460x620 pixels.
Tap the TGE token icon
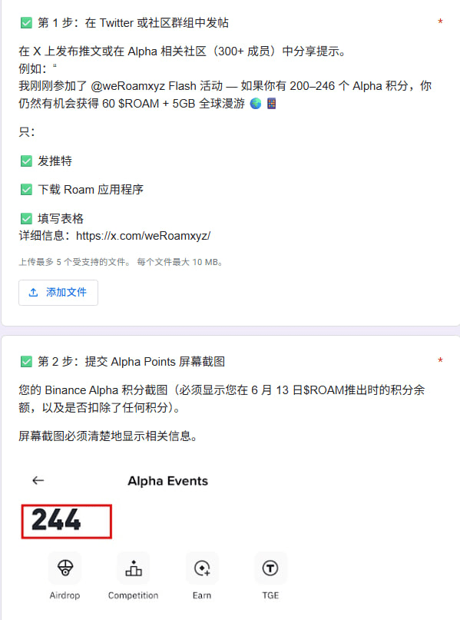click(270, 569)
